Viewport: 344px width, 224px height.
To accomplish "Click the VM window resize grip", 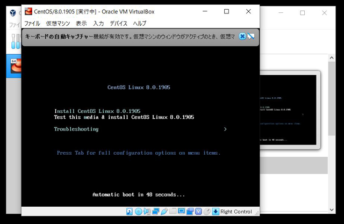I will click(x=256, y=213).
